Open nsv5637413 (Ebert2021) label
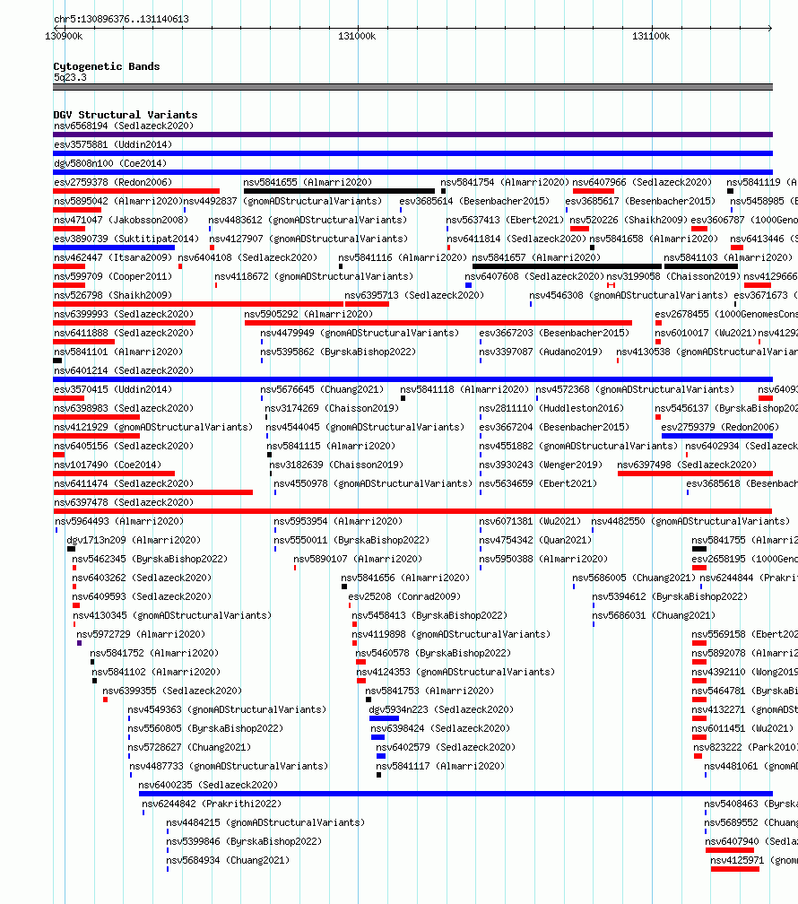Viewport: 798px width, 904px height. click(x=505, y=221)
